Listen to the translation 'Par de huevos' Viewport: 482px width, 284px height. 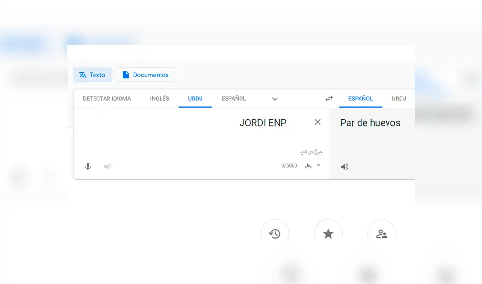344,166
